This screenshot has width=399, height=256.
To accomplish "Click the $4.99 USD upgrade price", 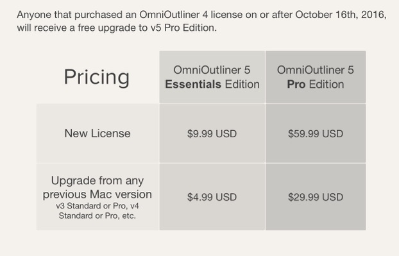I will click(212, 197).
